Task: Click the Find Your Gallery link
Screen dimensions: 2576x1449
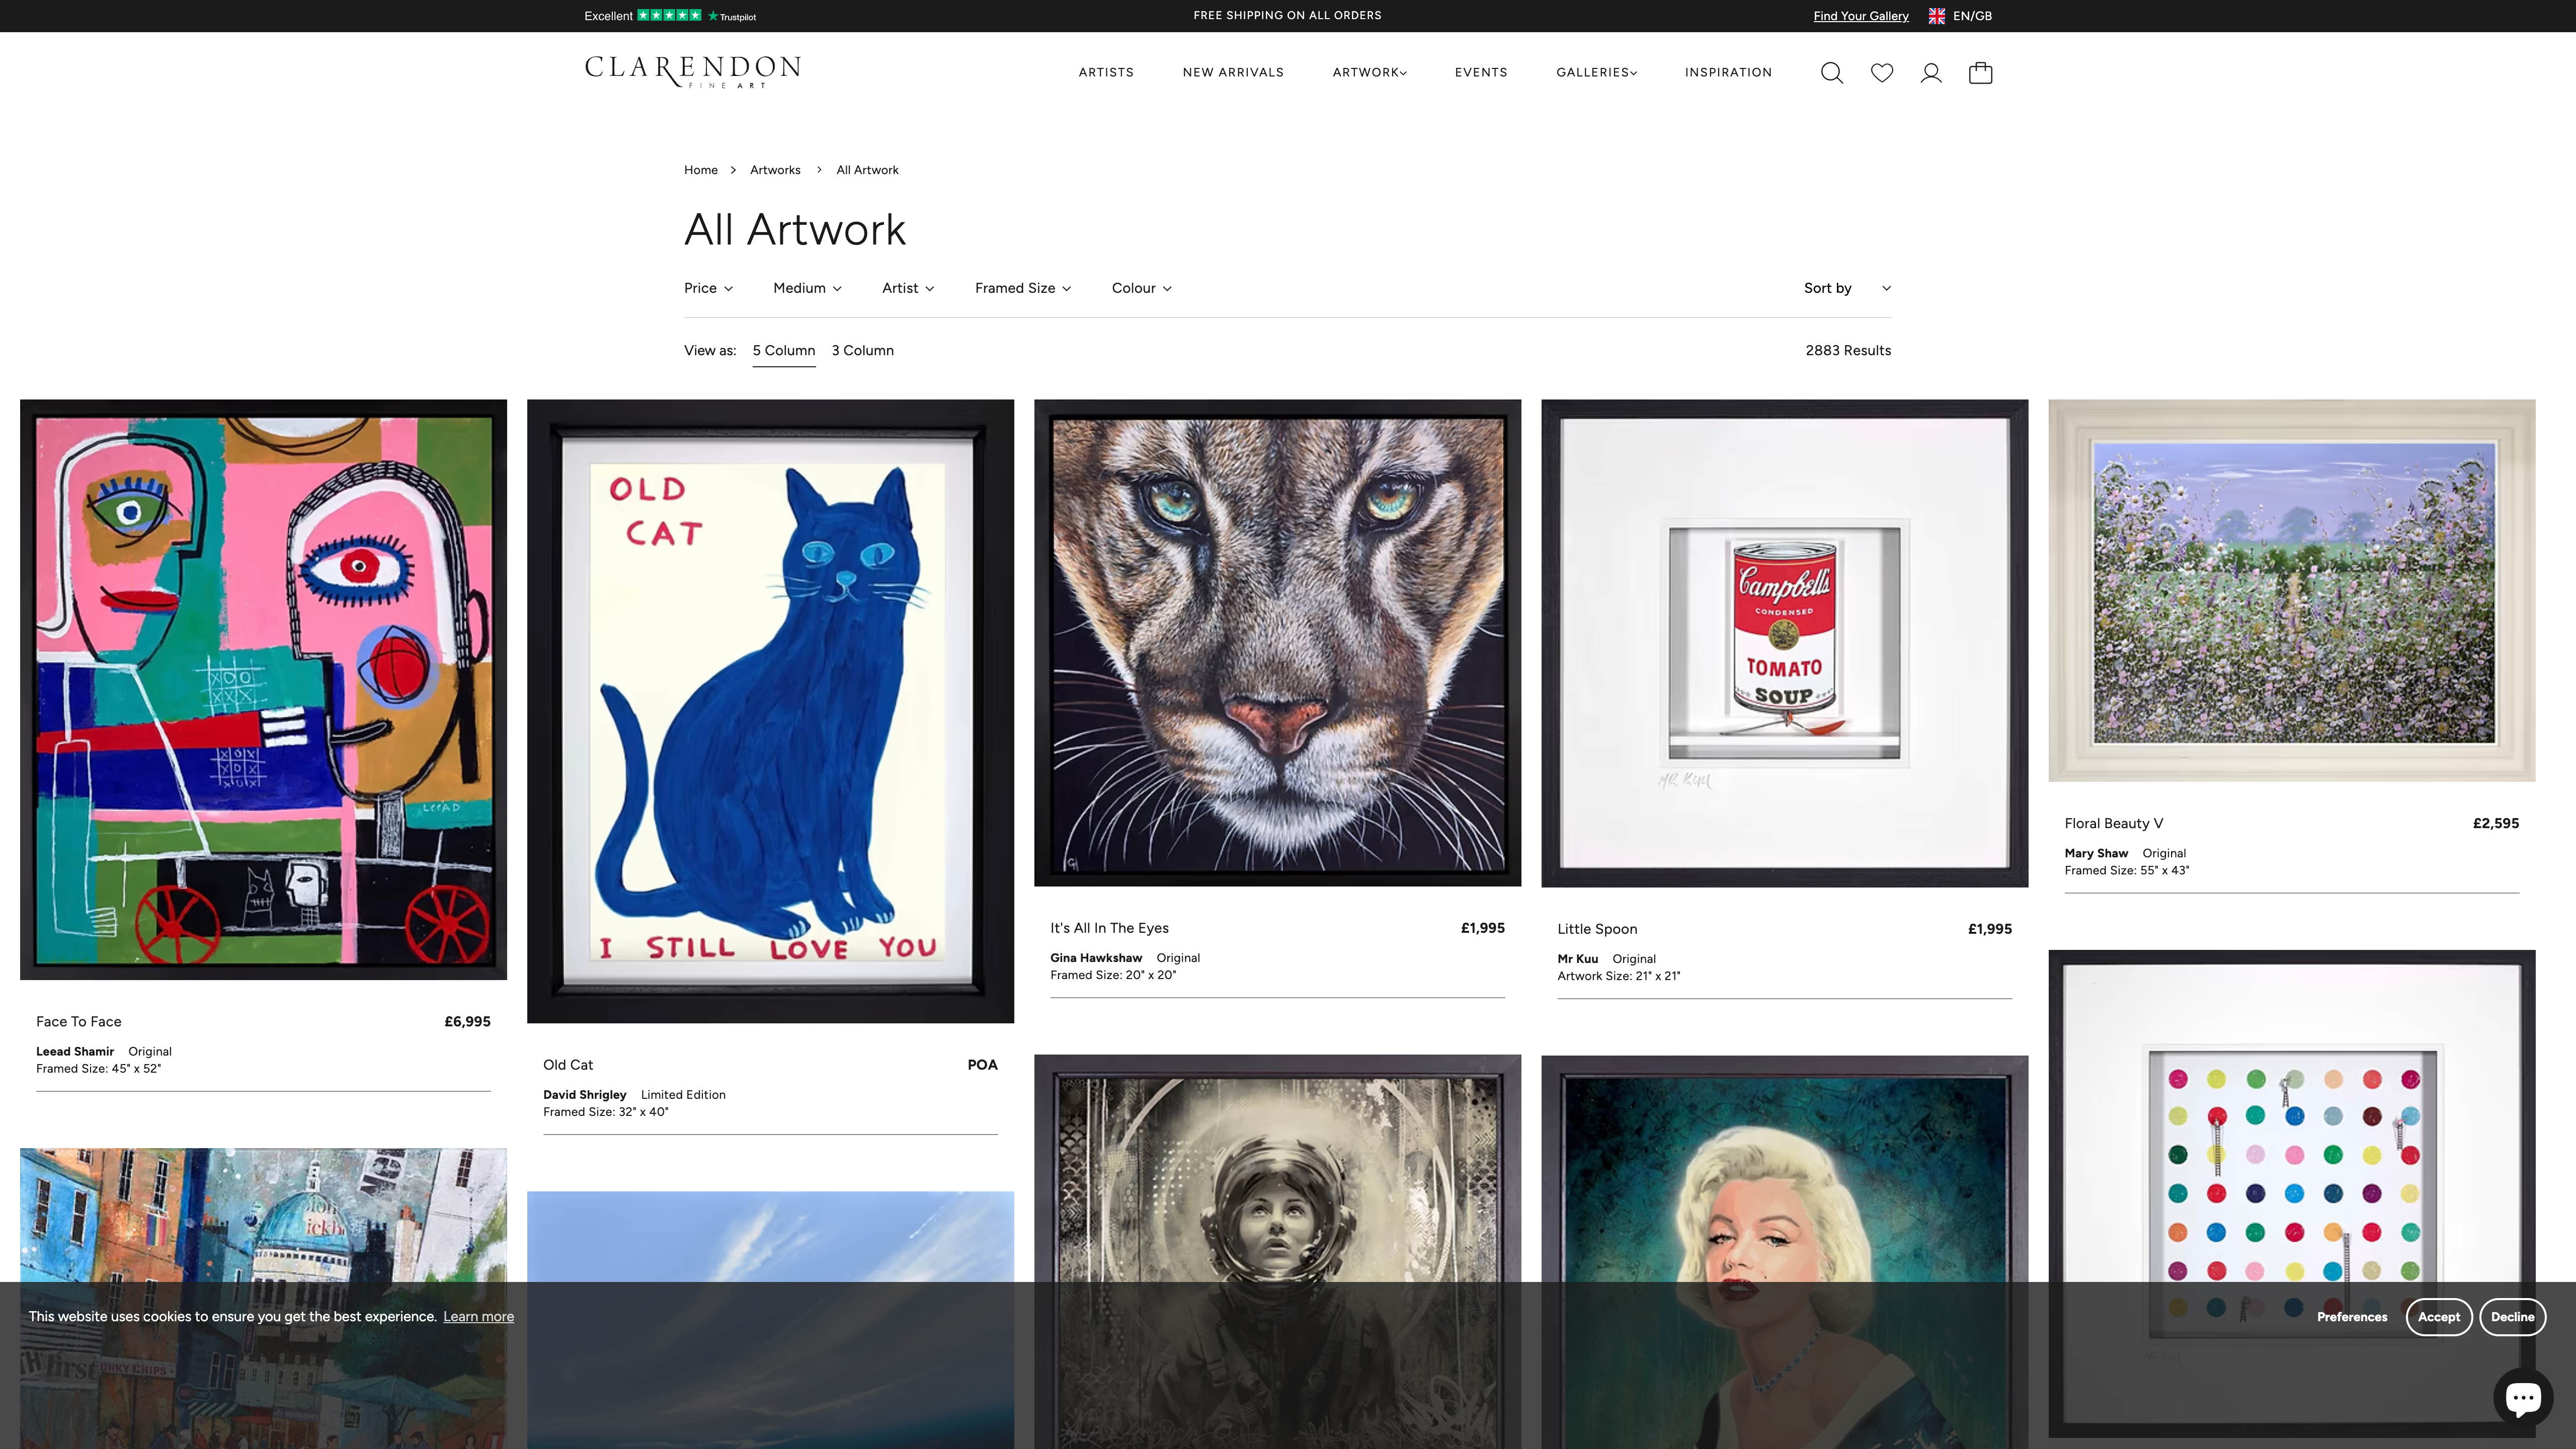Action: coord(1860,15)
